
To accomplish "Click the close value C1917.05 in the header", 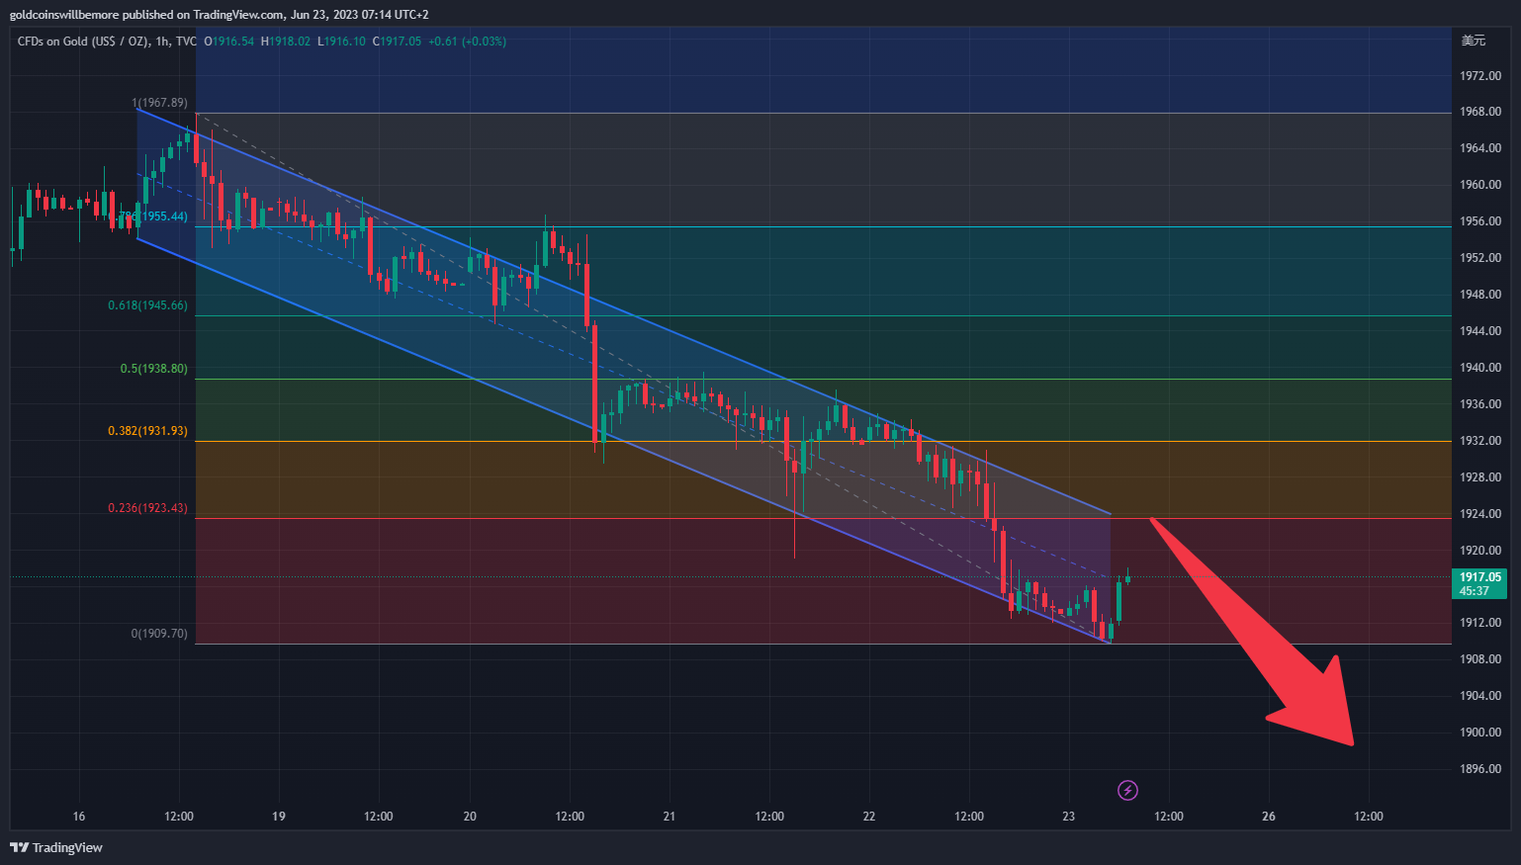I will click(x=397, y=42).
